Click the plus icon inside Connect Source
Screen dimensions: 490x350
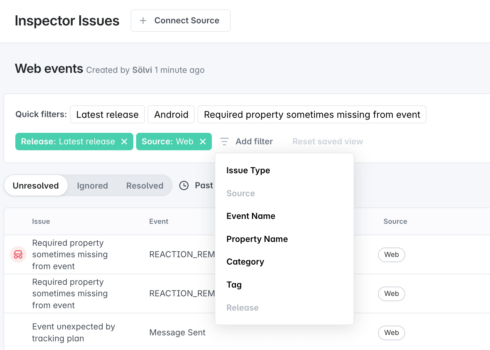(143, 21)
